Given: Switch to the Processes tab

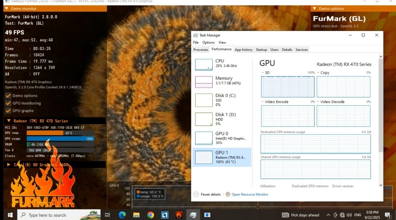Looking at the screenshot, I should [201, 49].
